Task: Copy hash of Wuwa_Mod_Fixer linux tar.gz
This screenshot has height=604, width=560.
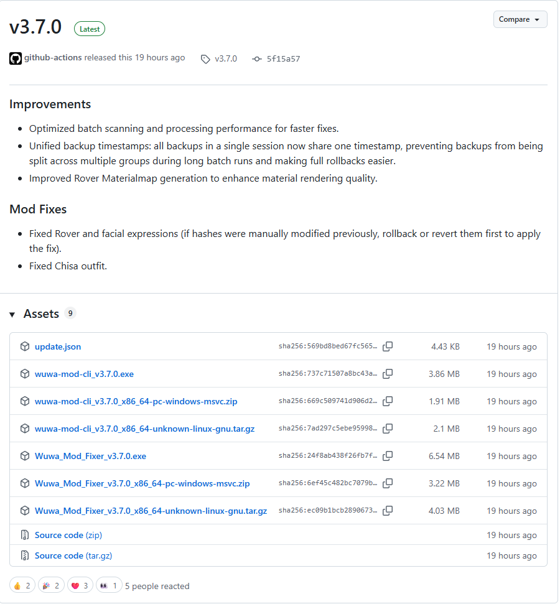Action: tap(388, 511)
